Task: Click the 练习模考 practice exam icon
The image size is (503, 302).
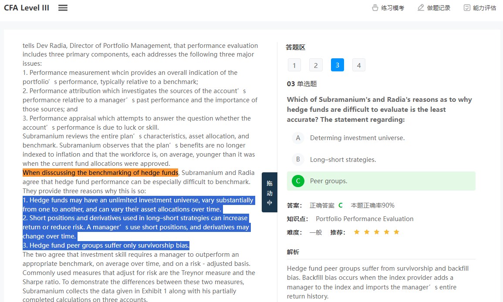Action: click(x=375, y=8)
